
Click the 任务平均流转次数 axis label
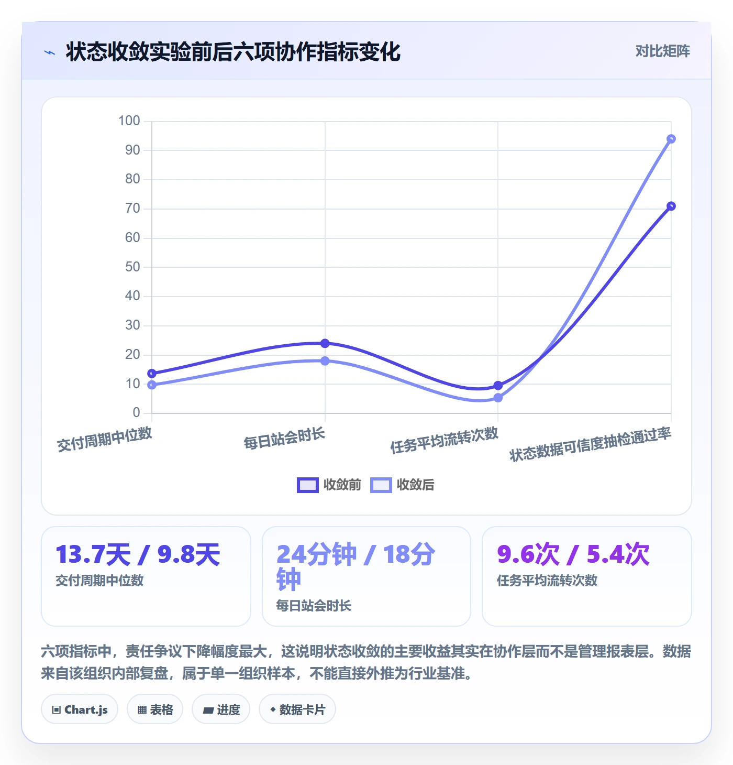(445, 440)
